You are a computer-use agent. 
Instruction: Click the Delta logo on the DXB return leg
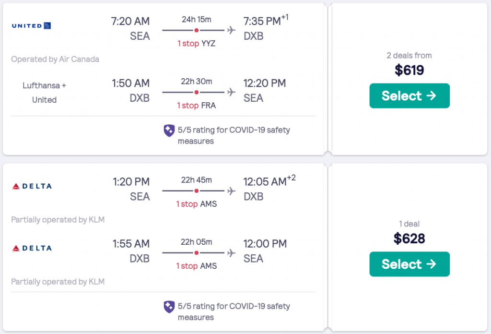(32, 248)
